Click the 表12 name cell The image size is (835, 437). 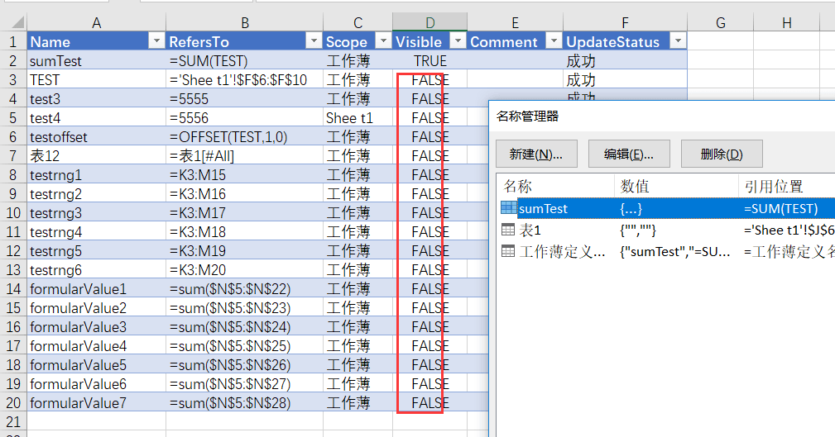coord(96,156)
